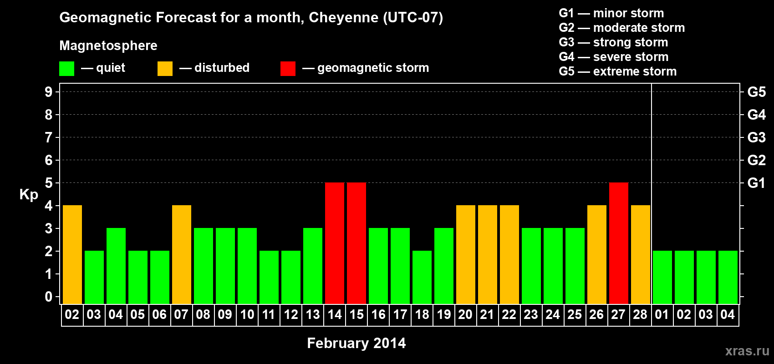Click the green bar above date 13
This screenshot has width=774, height=364.
click(313, 266)
